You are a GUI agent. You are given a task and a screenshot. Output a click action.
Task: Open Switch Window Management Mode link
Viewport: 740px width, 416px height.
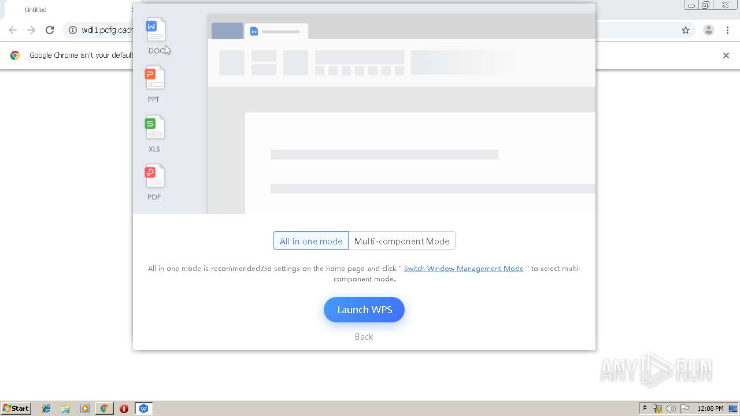coord(464,268)
